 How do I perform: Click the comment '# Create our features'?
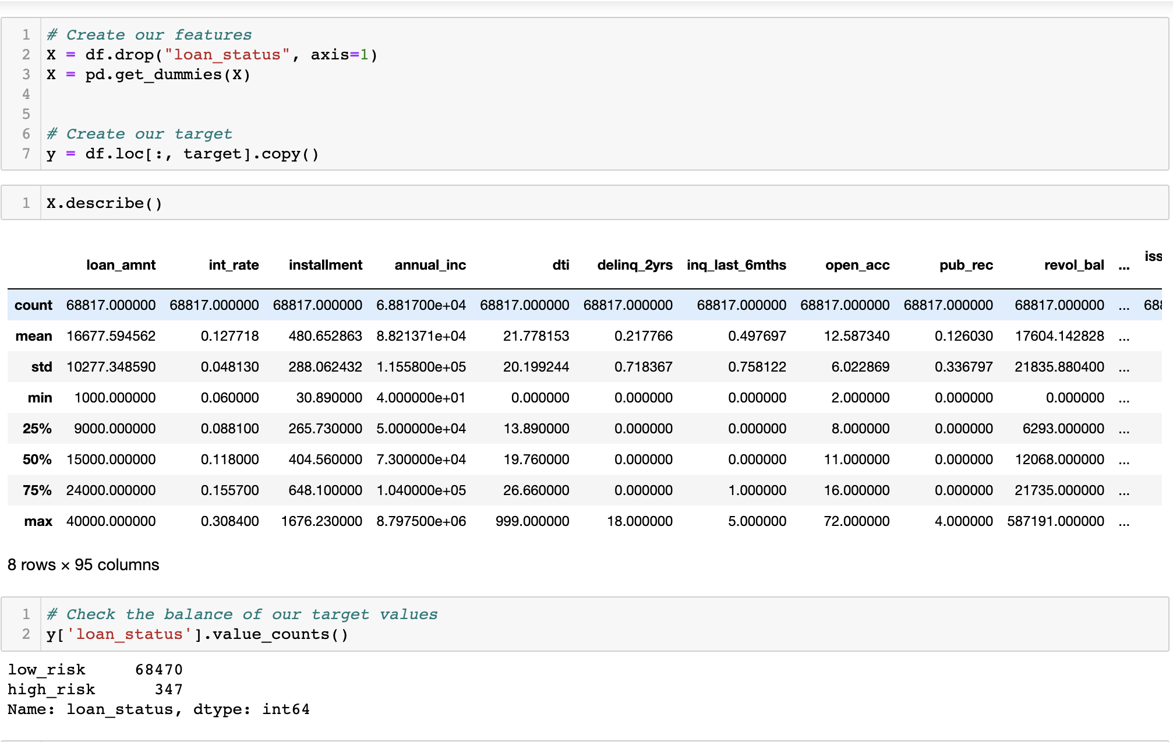(x=149, y=34)
